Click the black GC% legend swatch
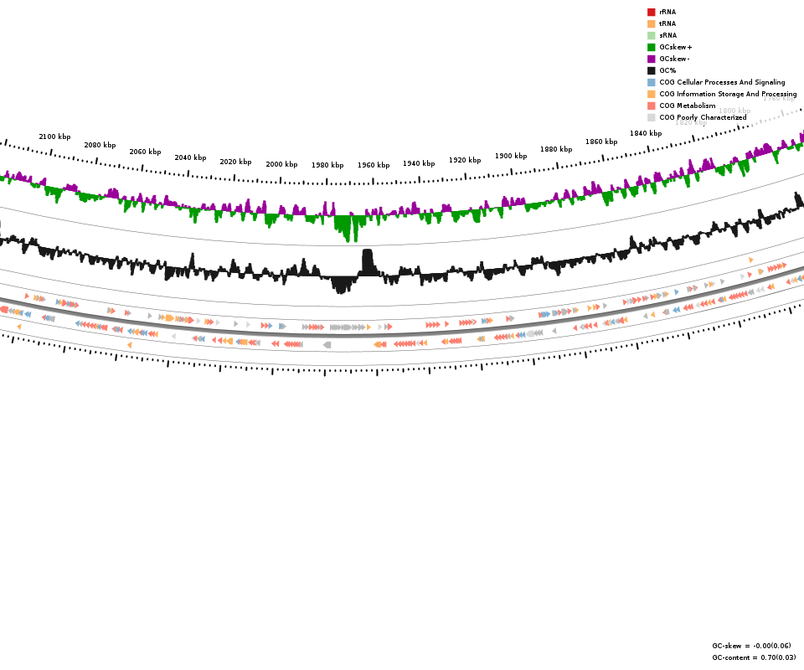The width and height of the screenshot is (804, 670). coord(652,70)
